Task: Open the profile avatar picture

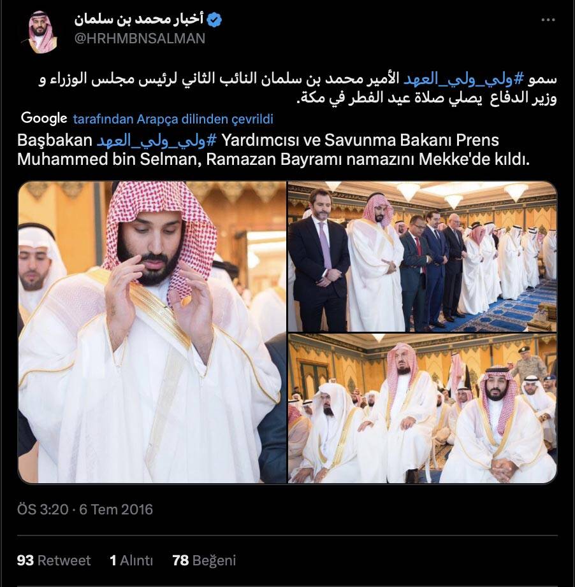Action: pos(41,32)
